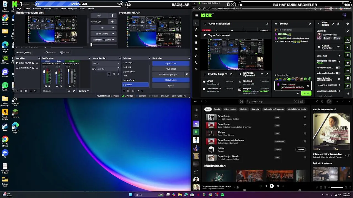353x198 pixels.
Task: Edit Yayın bilgisi with pencil icon
Action: click(x=333, y=24)
